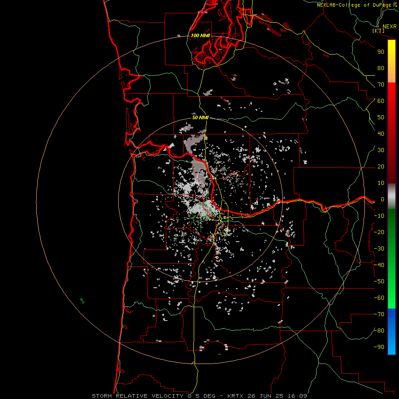
Task: Click the '100 NMI' range ring label
Action: (x=200, y=35)
